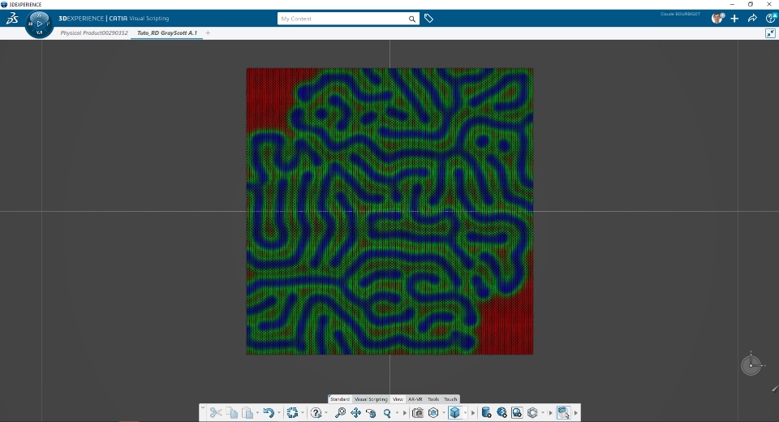Expand the view orientation dropdown arrow

click(443, 413)
